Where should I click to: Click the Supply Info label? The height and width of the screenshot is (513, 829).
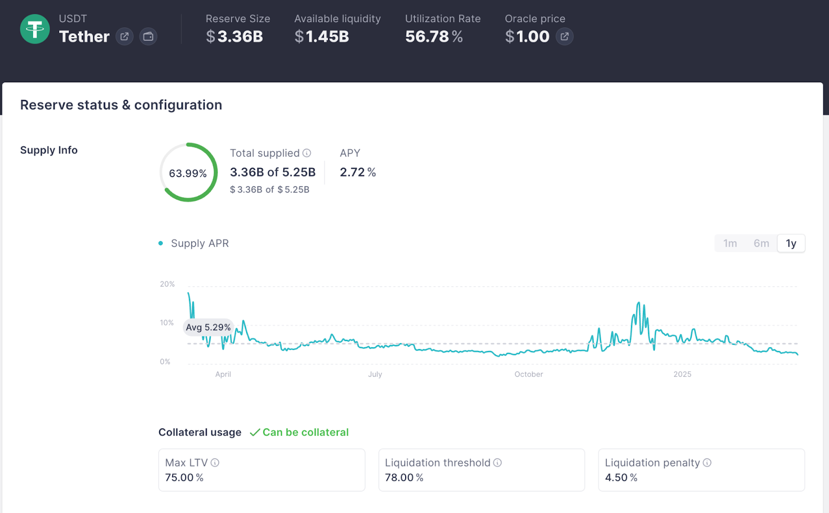49,150
